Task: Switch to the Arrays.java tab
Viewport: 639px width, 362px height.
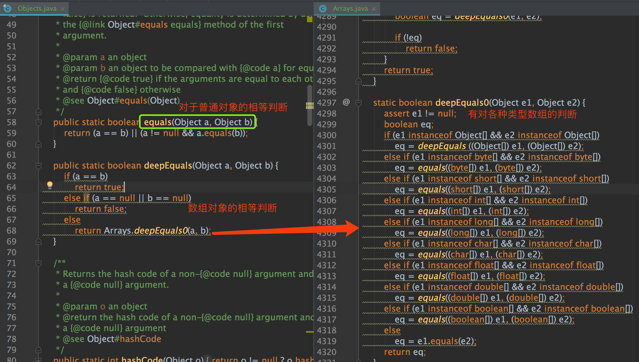Action: pyautogui.click(x=350, y=9)
